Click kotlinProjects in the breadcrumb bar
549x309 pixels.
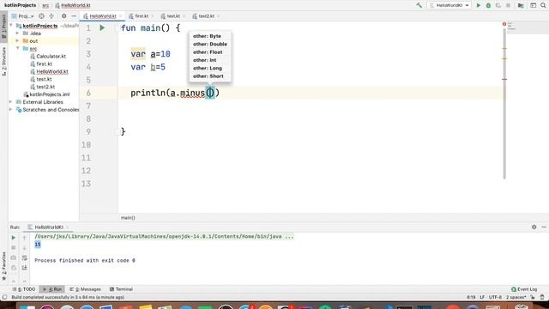point(21,5)
